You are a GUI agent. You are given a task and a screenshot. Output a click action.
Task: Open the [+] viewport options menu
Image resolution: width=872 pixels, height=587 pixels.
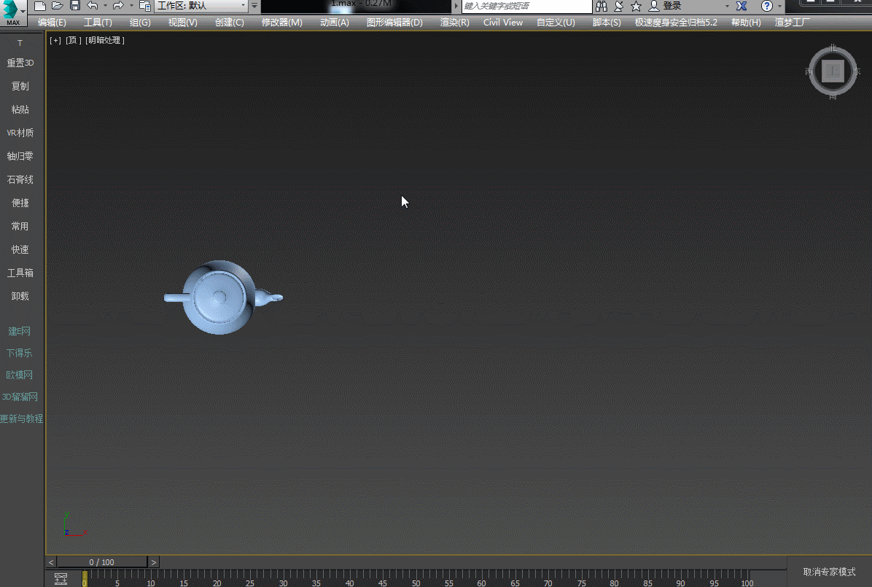pyautogui.click(x=55, y=41)
